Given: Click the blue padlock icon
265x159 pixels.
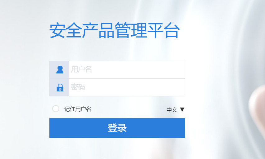Looking at the screenshot, I should [x=60, y=87].
